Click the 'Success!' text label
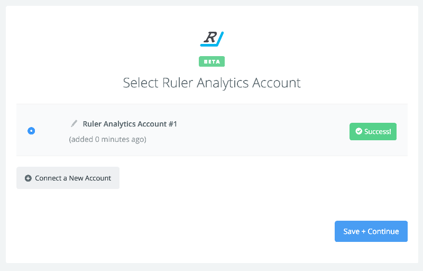 pos(378,131)
